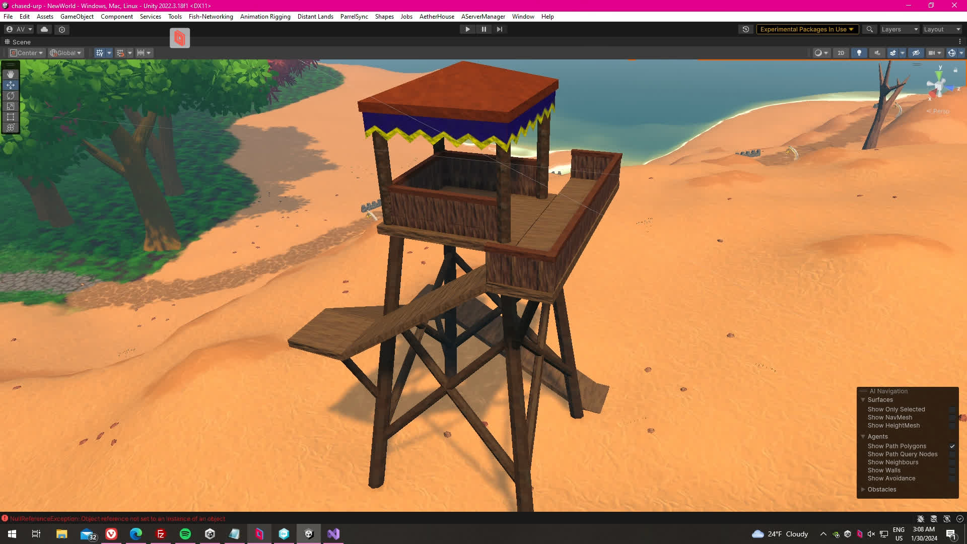Toggle scene lighting lightbulb icon
Viewport: 967px width, 544px height.
coord(859,53)
